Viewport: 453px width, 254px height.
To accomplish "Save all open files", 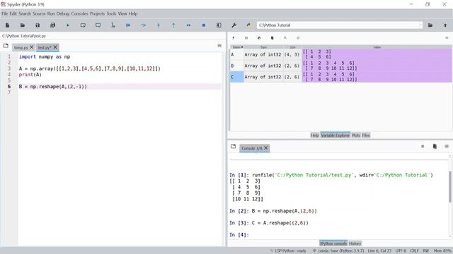I will click(x=52, y=25).
